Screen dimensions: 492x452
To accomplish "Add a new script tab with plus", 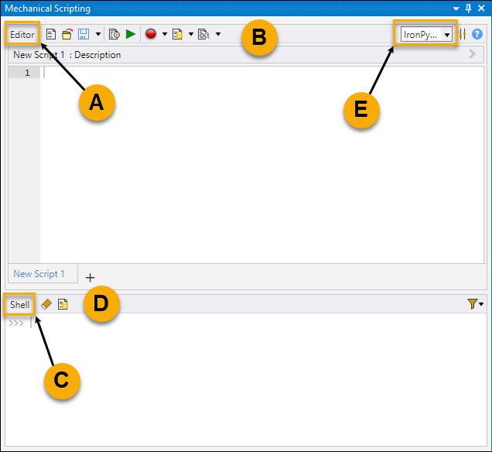I will pos(90,278).
